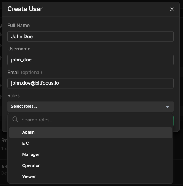Viewport: 183px width, 186px height.
Task: Select the Viewer role
Action: (x=91, y=176)
